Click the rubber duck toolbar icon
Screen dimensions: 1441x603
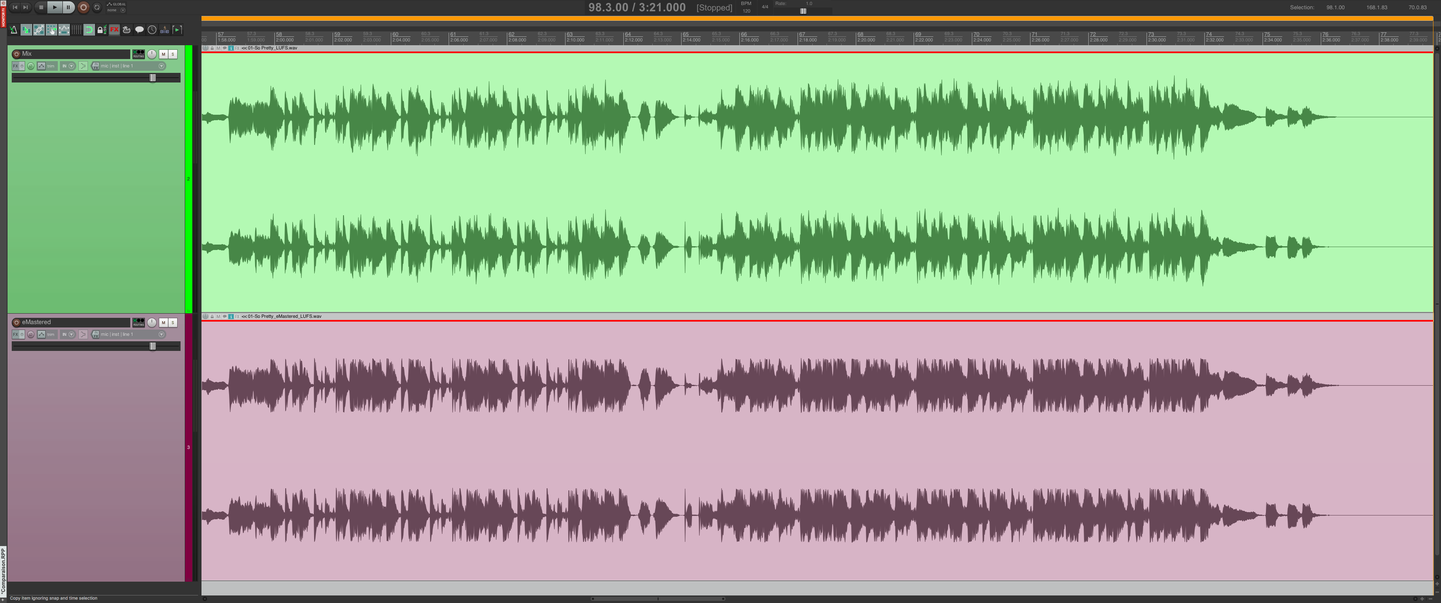(127, 30)
